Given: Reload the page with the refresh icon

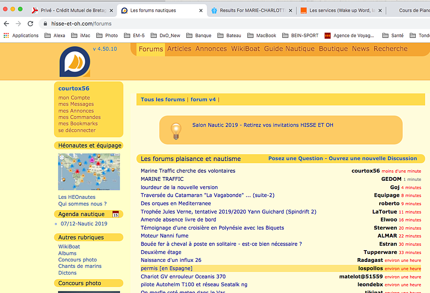Looking at the screenshot, I should [30, 24].
